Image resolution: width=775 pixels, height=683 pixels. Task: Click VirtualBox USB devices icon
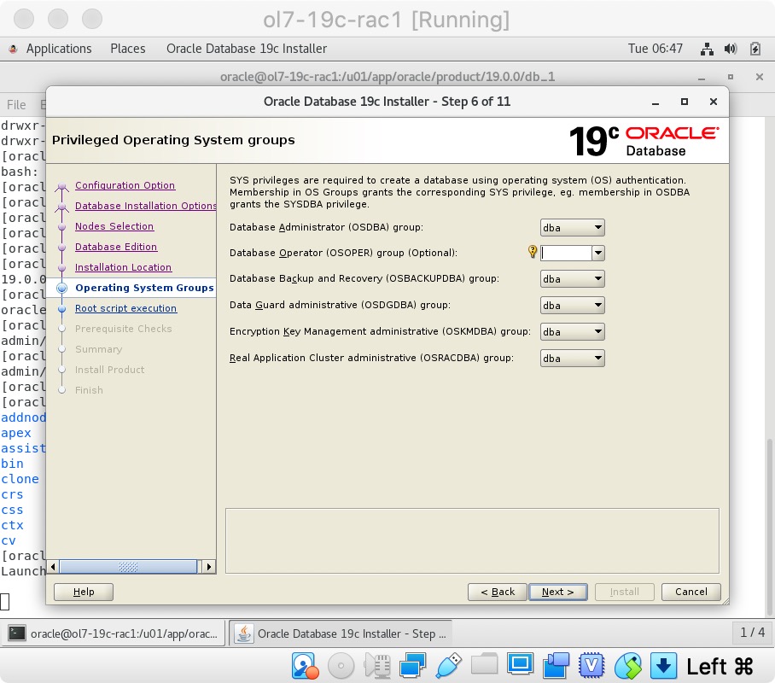449,666
